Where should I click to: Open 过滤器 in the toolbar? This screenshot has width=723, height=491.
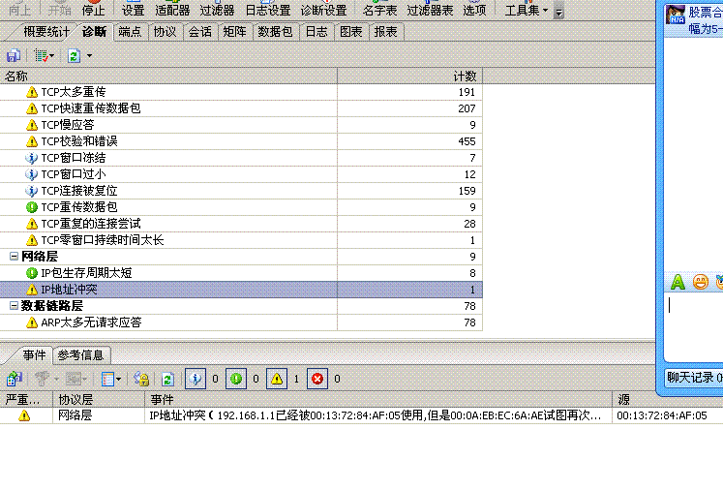coord(217,10)
